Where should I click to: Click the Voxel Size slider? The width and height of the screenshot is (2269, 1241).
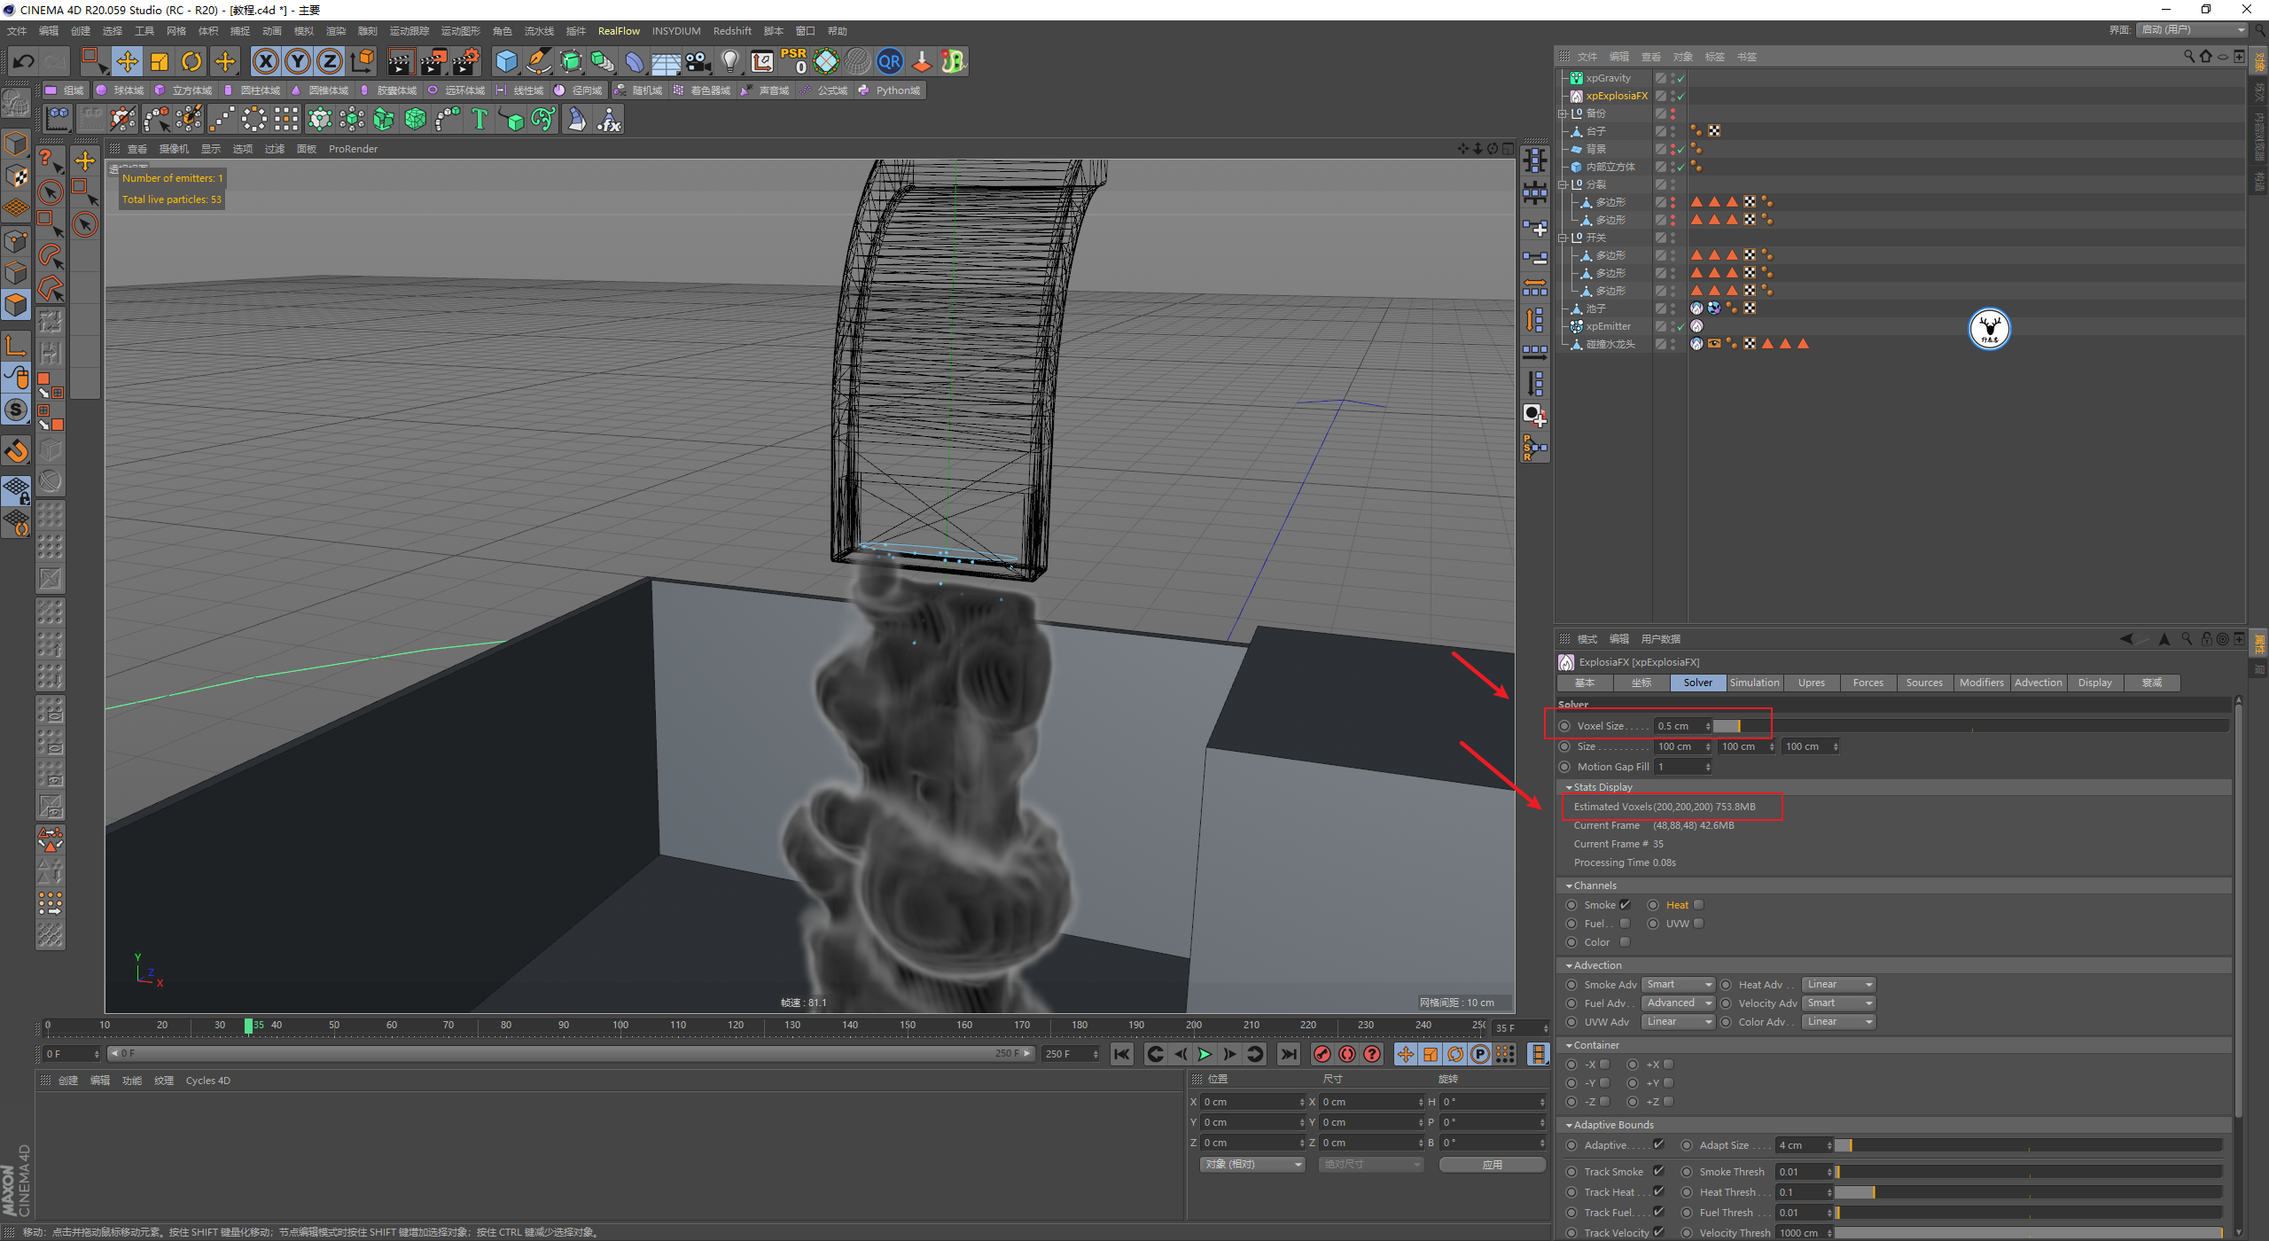point(1727,726)
